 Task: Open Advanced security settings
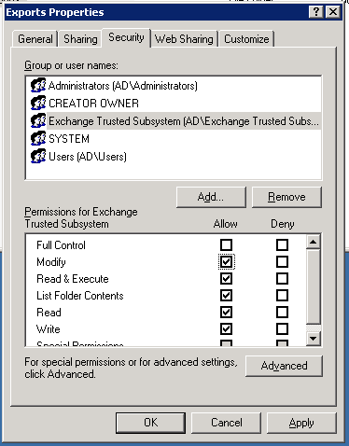coord(284,366)
